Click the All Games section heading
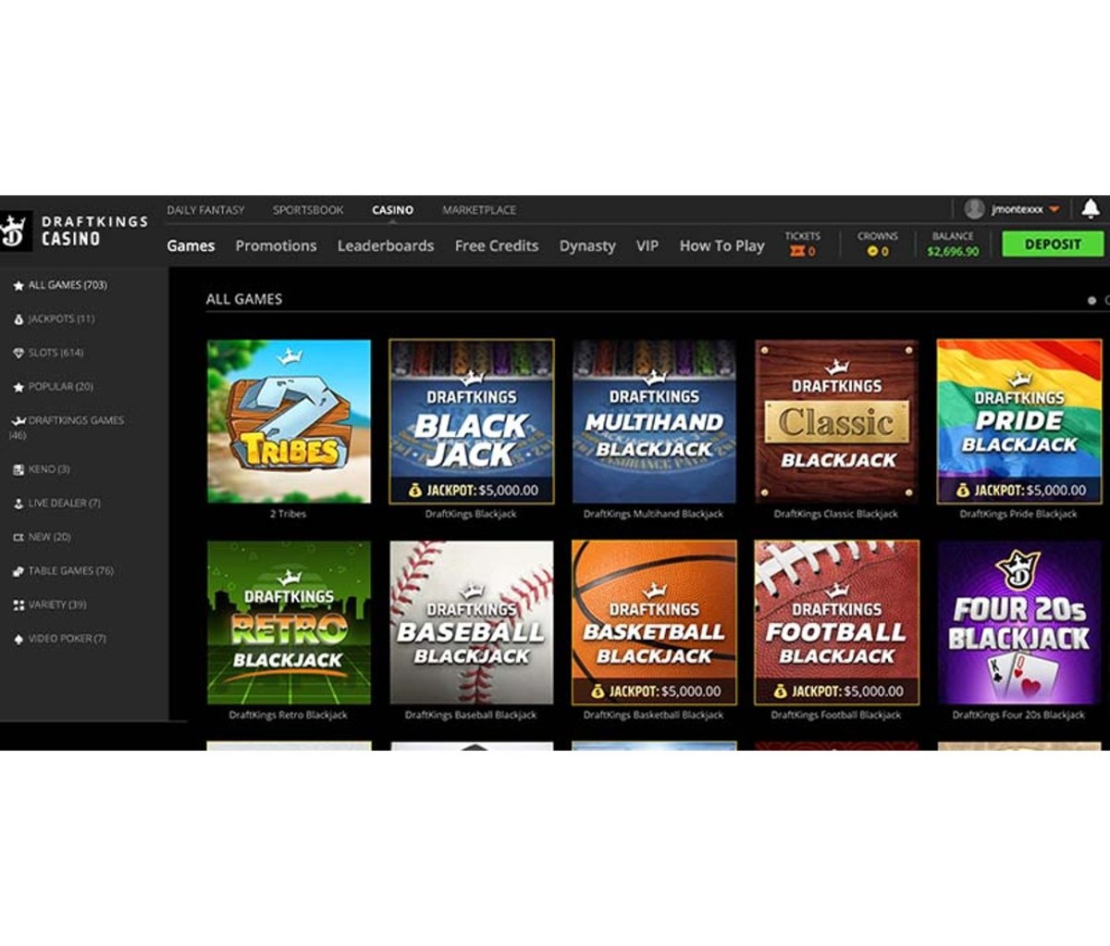This screenshot has width=1110, height=946. click(244, 299)
